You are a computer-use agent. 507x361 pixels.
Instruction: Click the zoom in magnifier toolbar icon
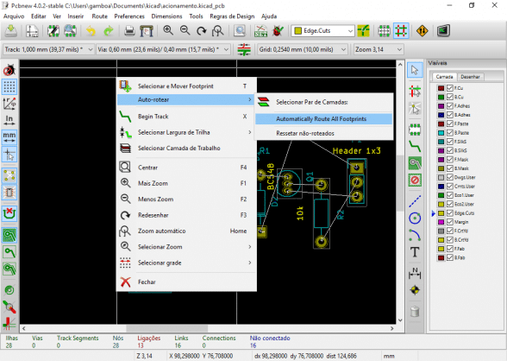168,31
